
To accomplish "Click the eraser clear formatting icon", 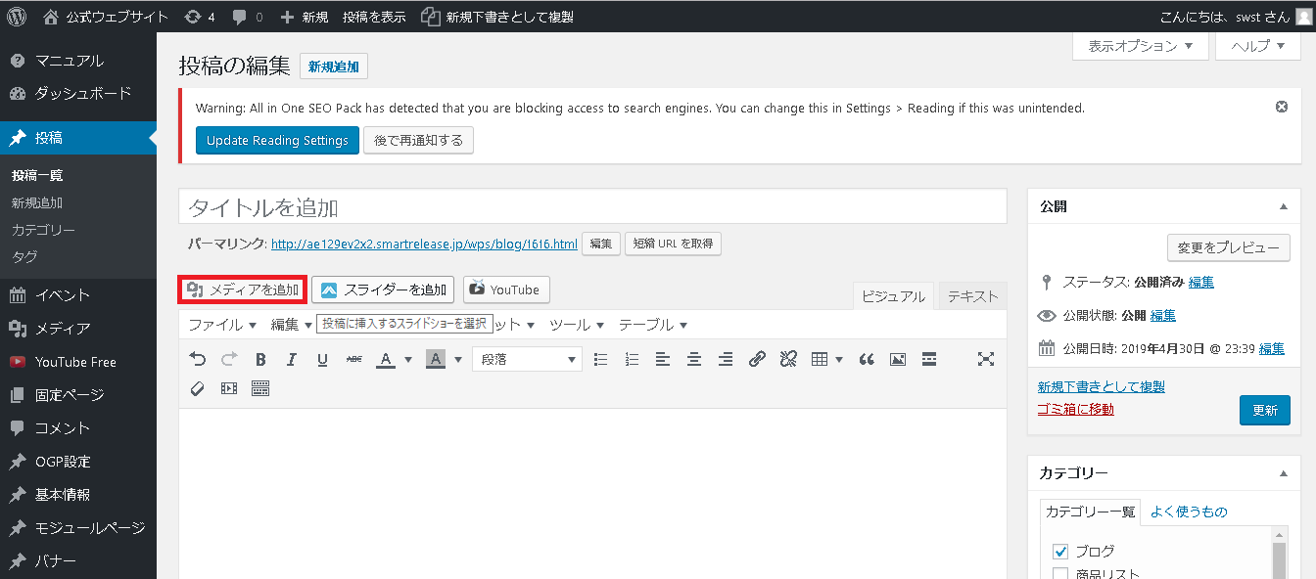I will [197, 388].
